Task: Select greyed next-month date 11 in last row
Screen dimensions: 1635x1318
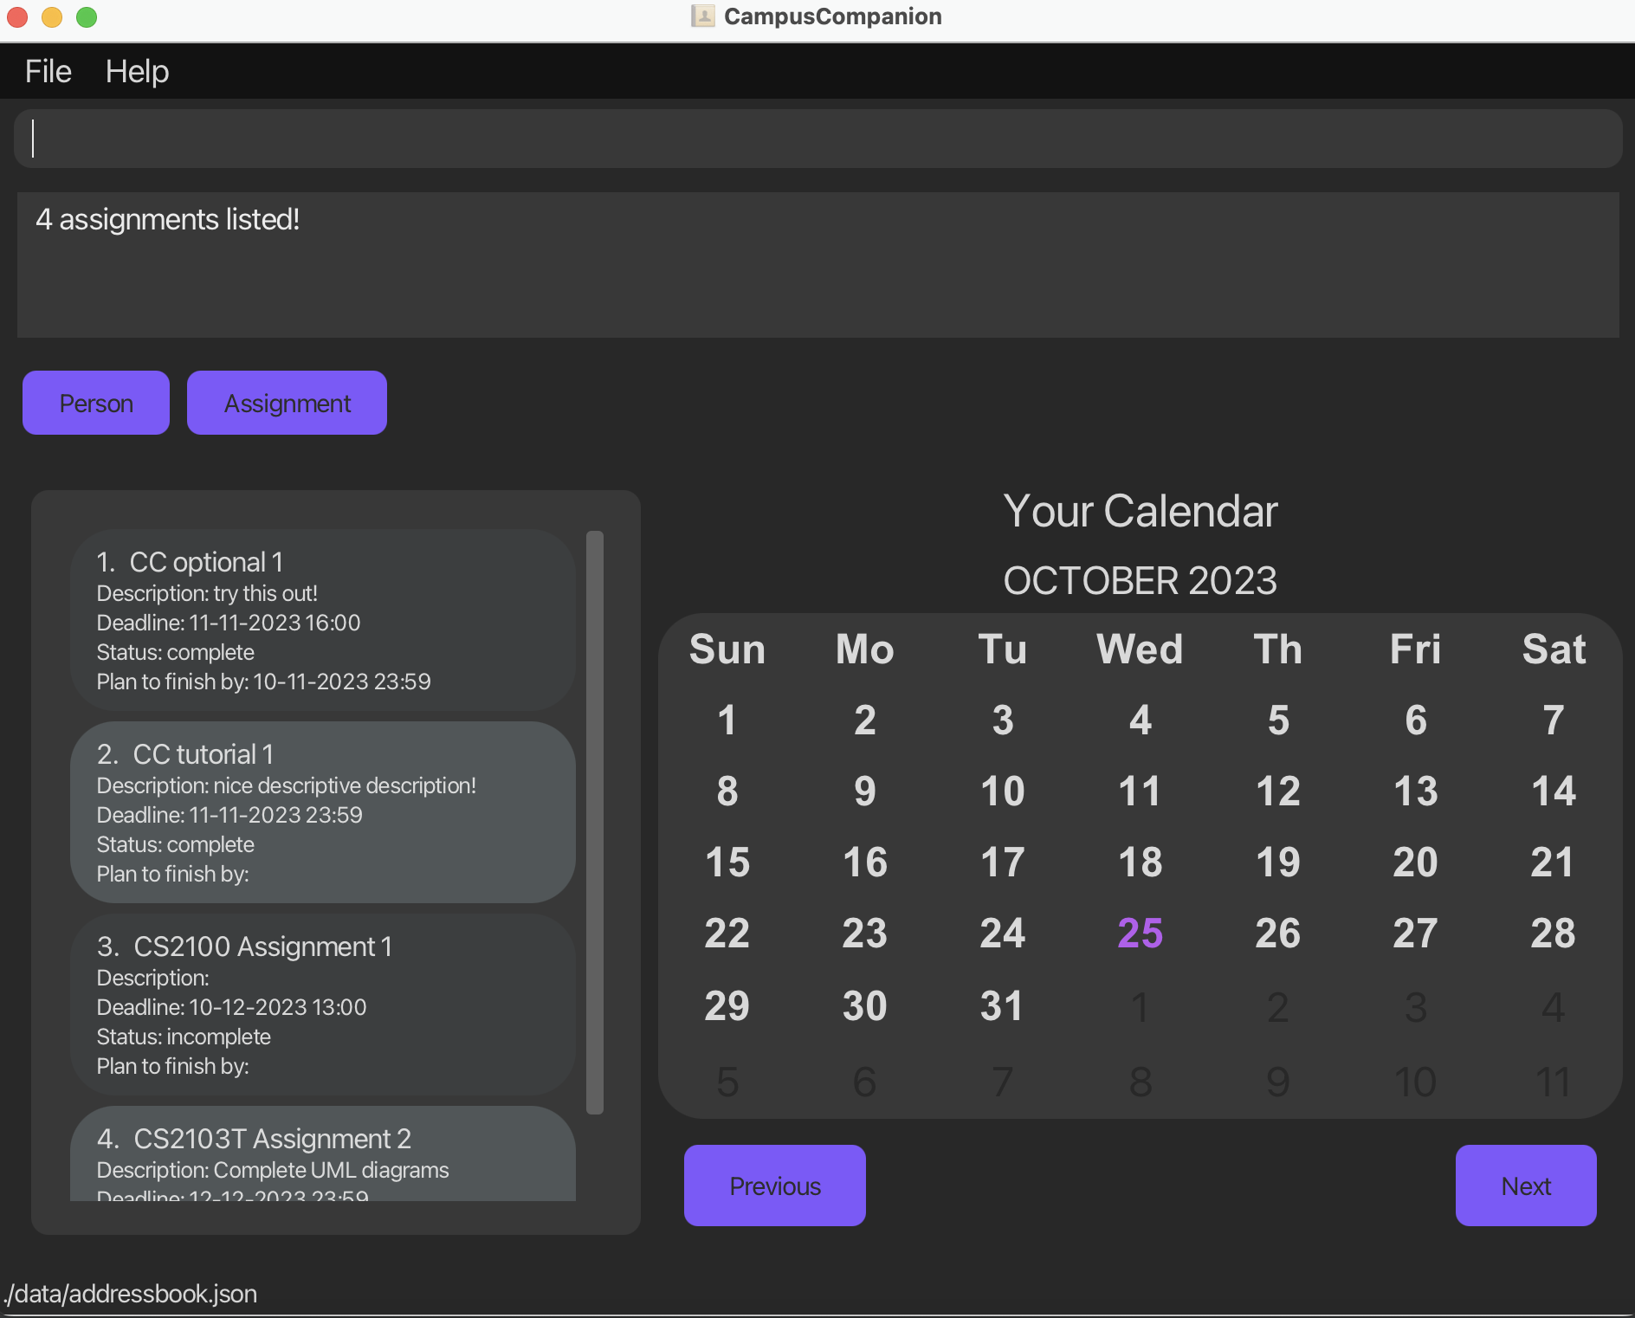Action: [x=1553, y=1082]
